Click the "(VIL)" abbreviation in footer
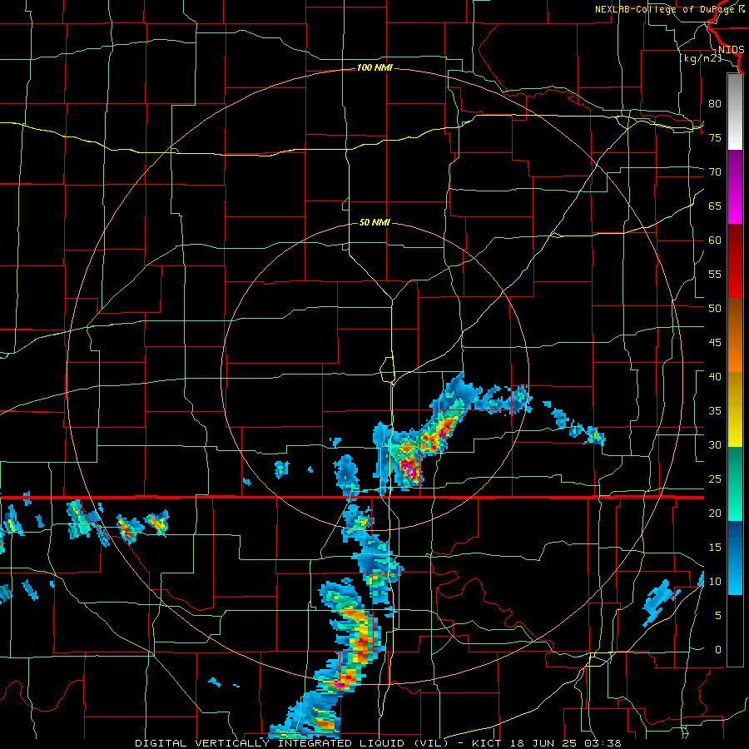The height and width of the screenshot is (749, 749). (x=430, y=743)
